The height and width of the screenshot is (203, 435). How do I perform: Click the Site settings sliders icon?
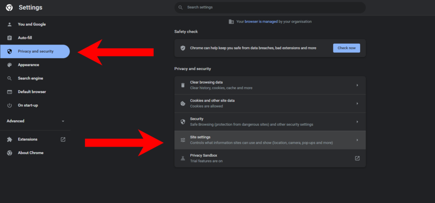click(183, 140)
